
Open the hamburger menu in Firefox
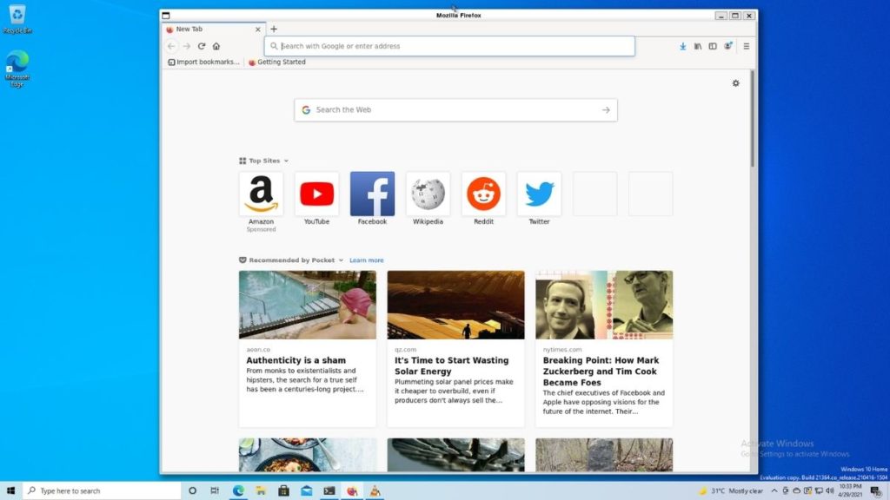click(746, 46)
